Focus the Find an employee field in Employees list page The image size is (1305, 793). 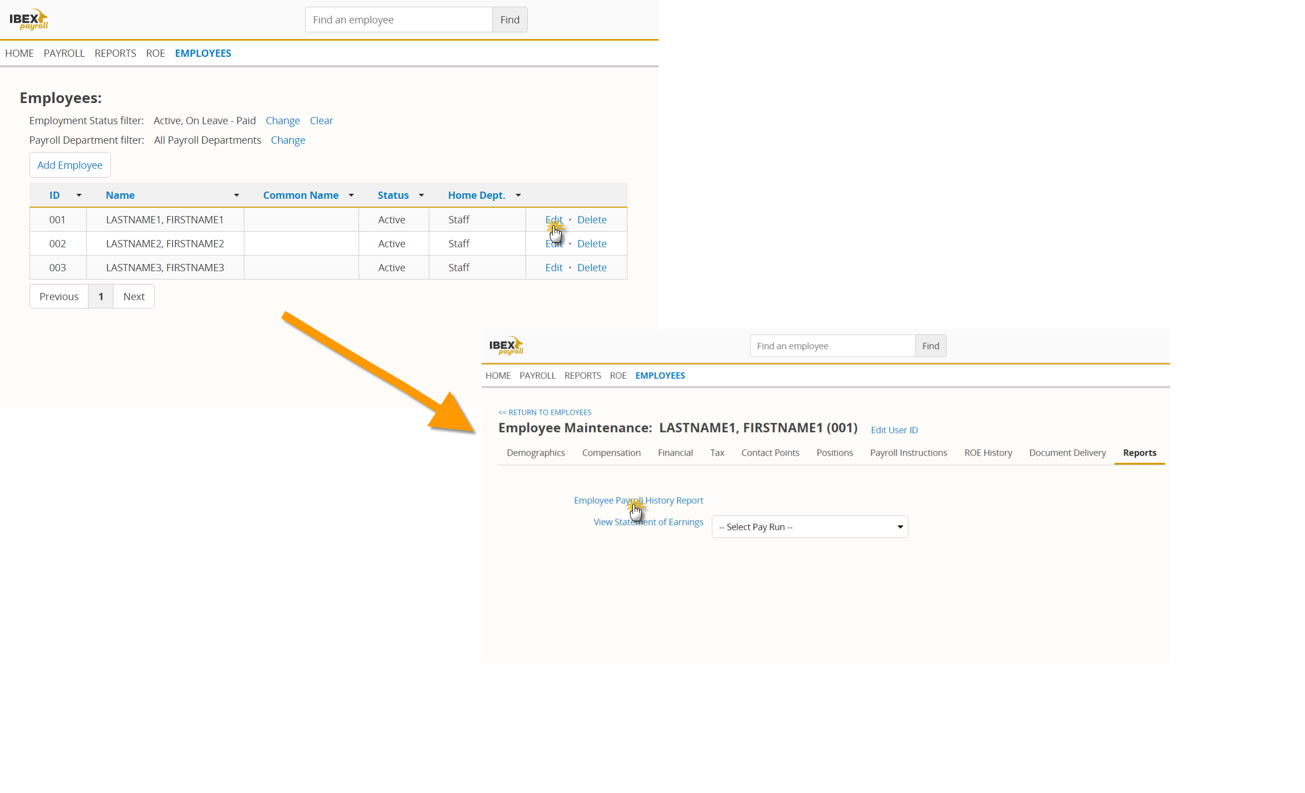tap(399, 19)
